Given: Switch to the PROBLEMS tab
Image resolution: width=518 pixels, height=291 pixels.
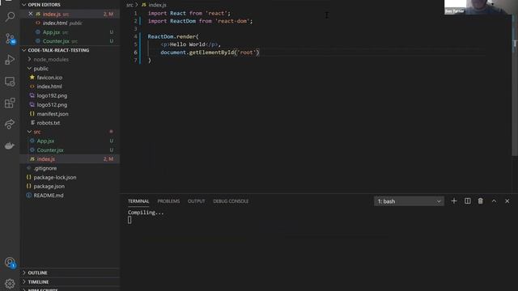Looking at the screenshot, I should 168,201.
